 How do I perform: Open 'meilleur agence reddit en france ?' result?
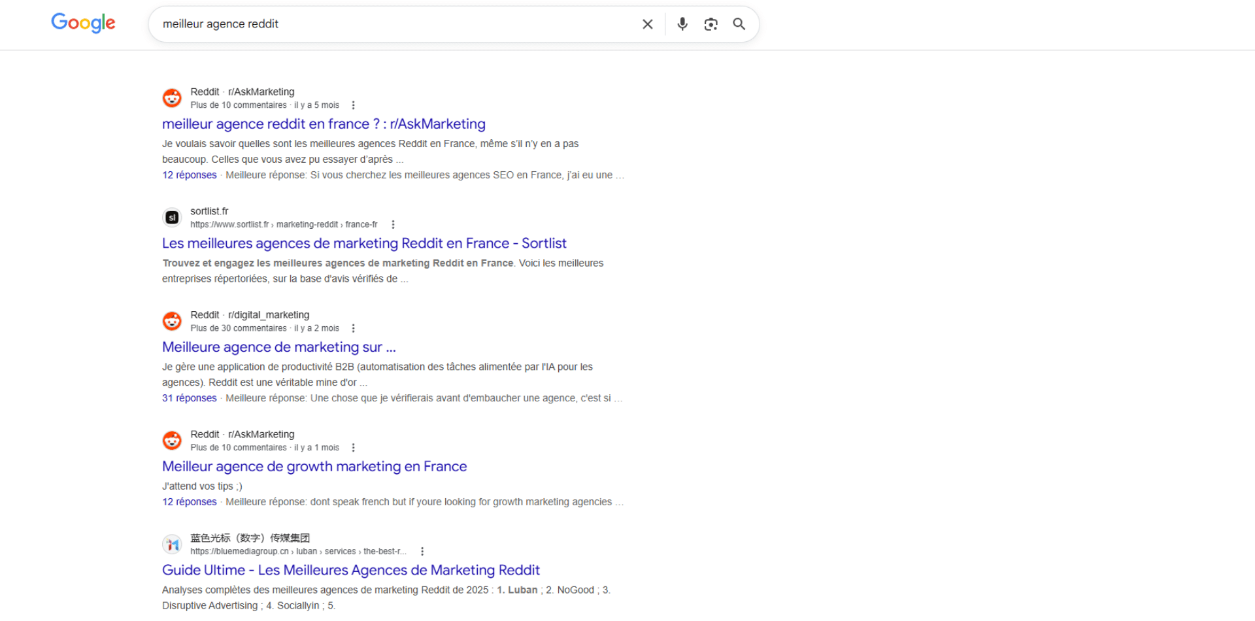tap(324, 124)
